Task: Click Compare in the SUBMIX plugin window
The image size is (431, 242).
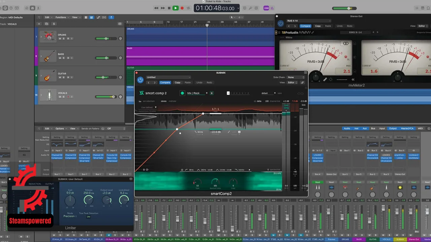Action: pos(165,82)
